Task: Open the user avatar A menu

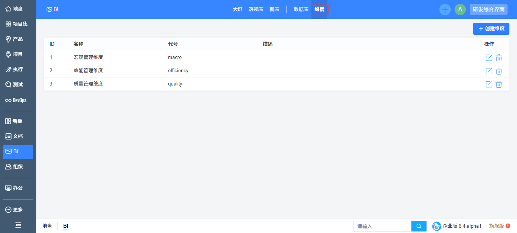Action: click(x=460, y=9)
